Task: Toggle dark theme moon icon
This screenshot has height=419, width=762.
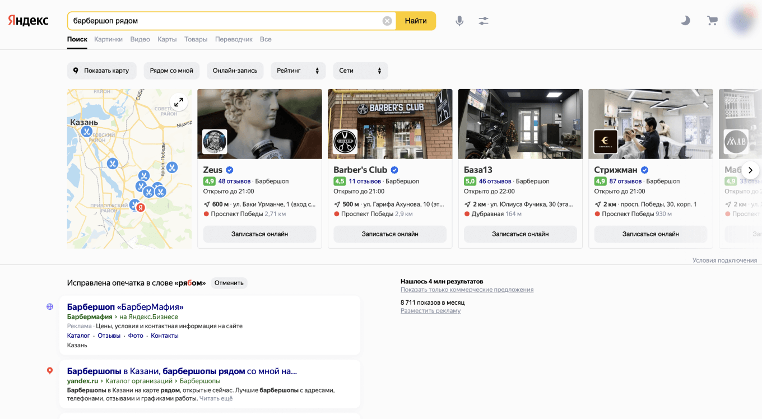Action: tap(685, 21)
